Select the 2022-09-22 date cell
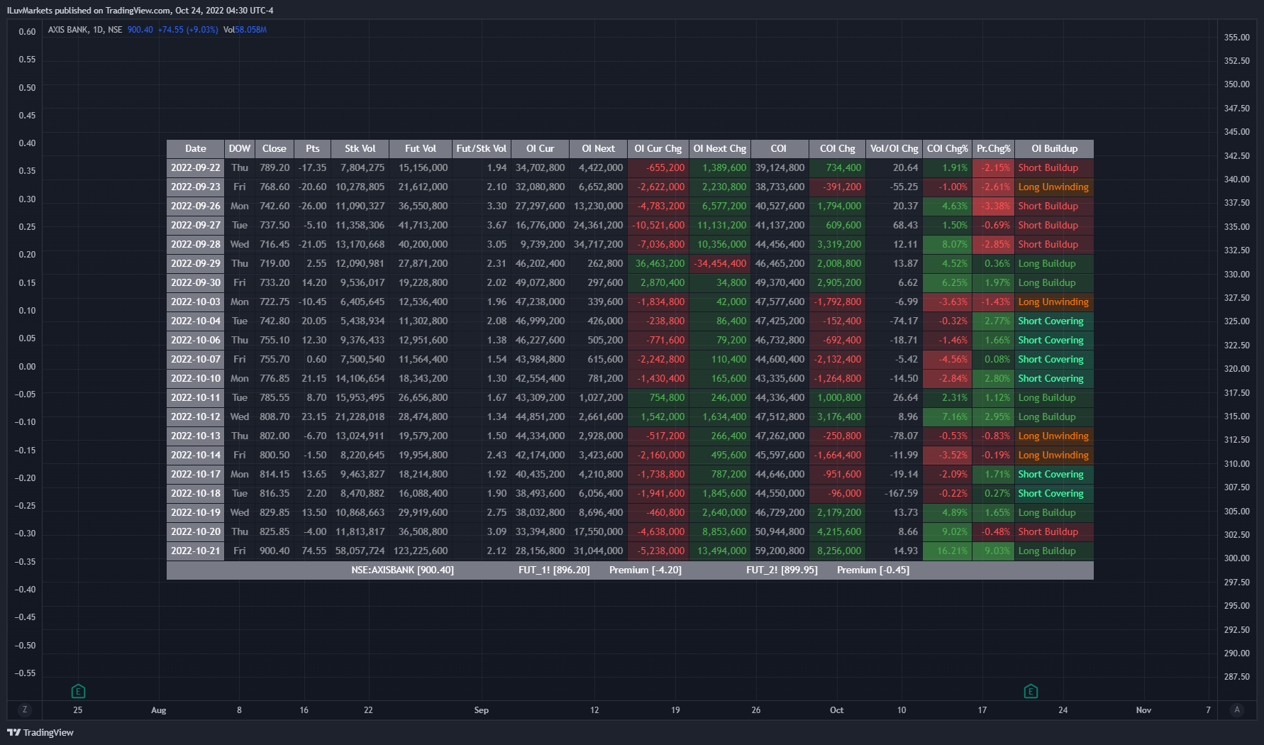 coord(196,168)
